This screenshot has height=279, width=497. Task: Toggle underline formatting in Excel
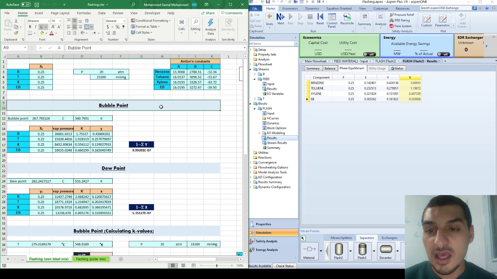pos(41,27)
